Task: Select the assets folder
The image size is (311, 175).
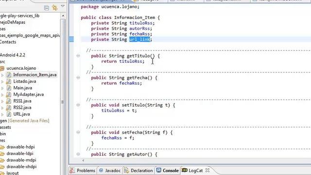Action: 5,127
